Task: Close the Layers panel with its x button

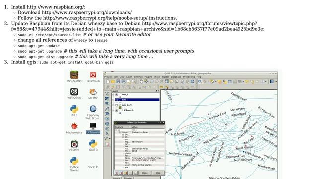Action: point(159,91)
